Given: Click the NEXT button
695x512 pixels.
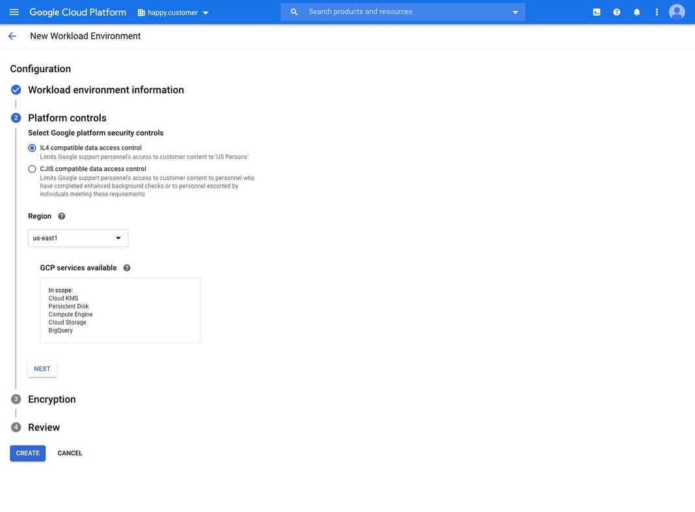Looking at the screenshot, I should 42,369.
